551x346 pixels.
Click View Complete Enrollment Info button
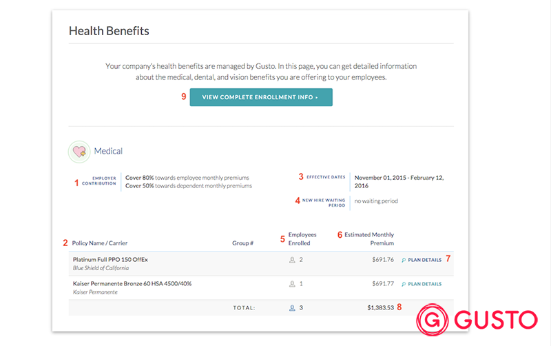click(x=261, y=97)
